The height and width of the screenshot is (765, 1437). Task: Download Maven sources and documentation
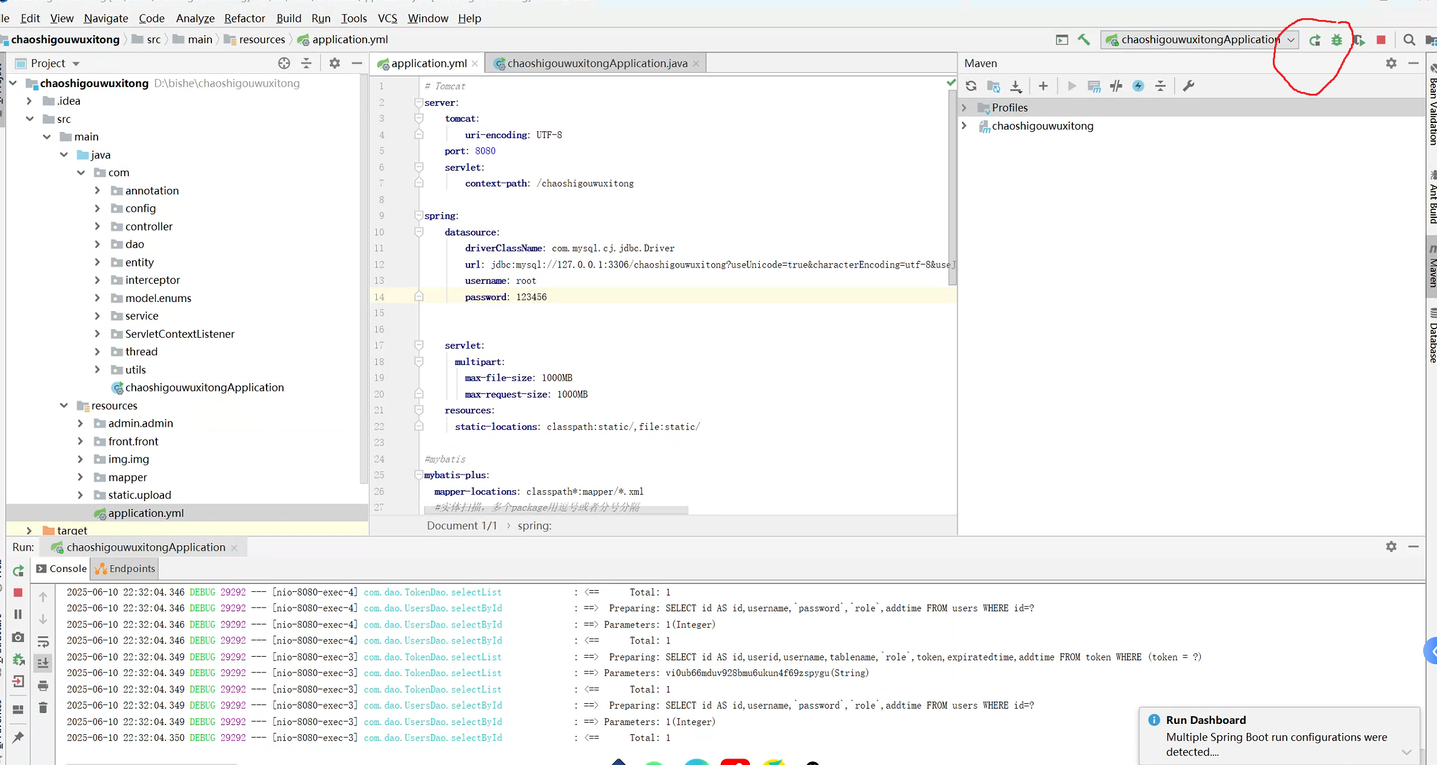pos(1016,86)
